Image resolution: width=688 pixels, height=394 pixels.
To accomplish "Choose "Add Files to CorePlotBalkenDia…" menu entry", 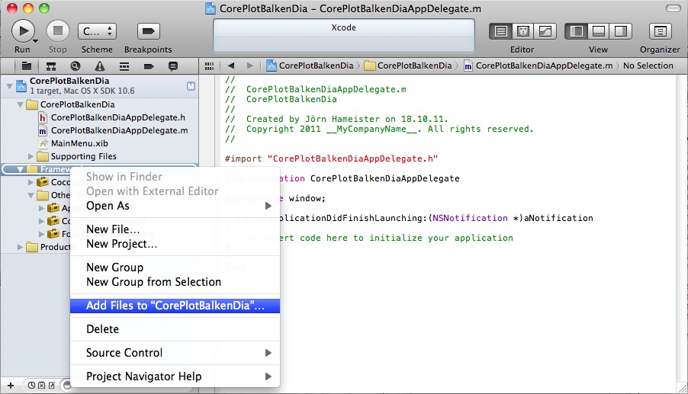I will [x=175, y=306].
